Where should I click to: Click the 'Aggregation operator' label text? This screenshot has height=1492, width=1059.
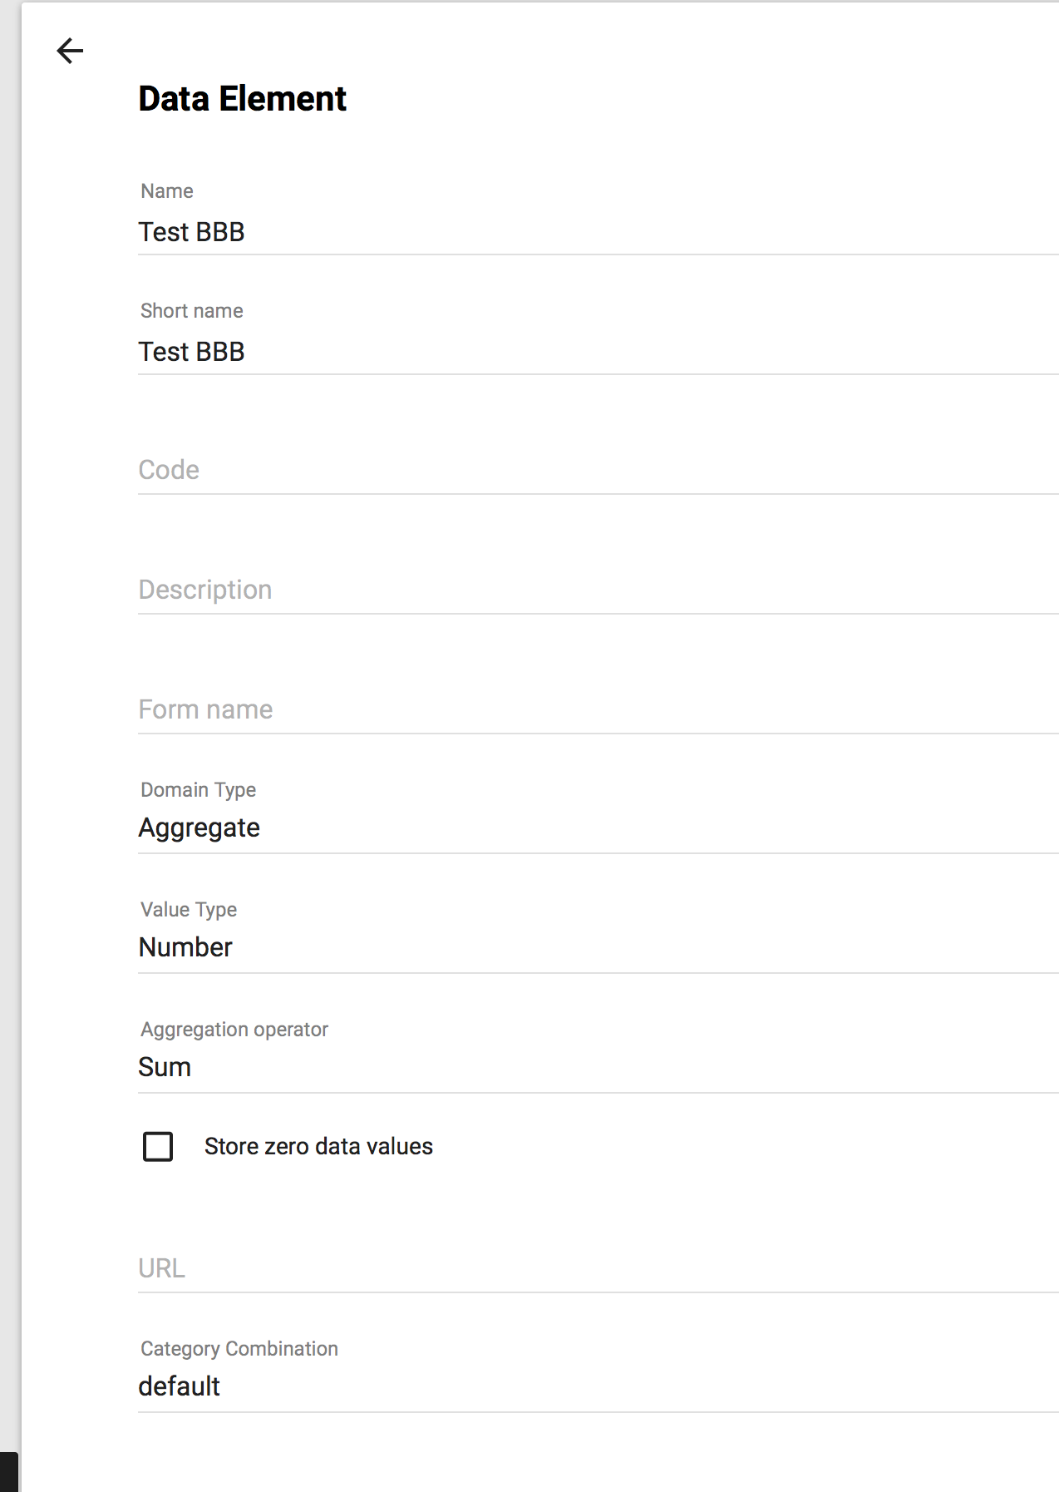[234, 1030]
